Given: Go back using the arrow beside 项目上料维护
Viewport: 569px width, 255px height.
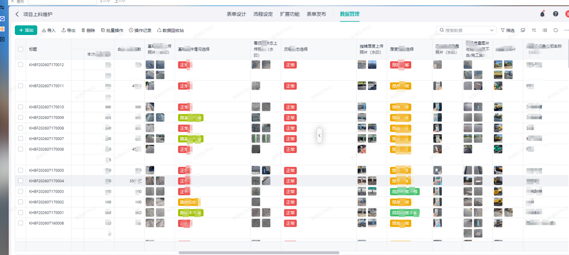Looking at the screenshot, I should 17,14.
